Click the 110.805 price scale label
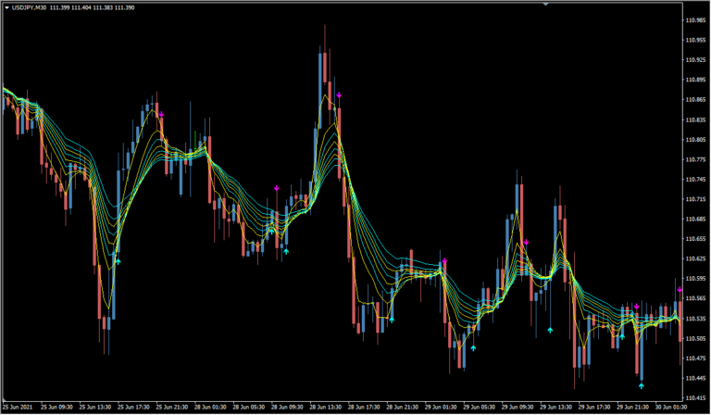 pyautogui.click(x=694, y=140)
